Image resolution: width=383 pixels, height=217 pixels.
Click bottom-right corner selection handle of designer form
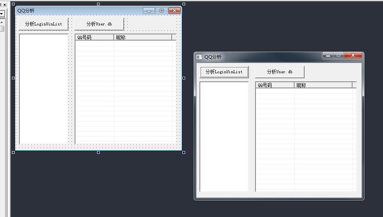coord(184,153)
